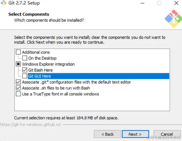
Task: Go back with the Back button
Action: pos(107,134)
